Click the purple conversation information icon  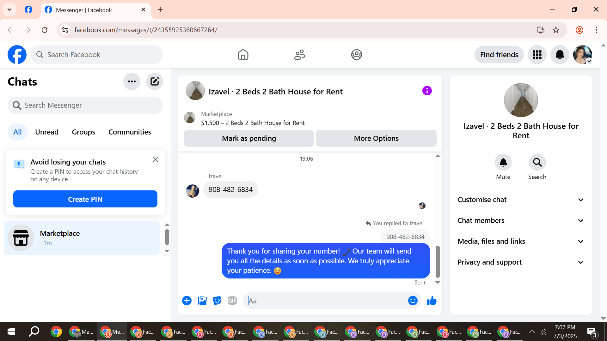427,91
